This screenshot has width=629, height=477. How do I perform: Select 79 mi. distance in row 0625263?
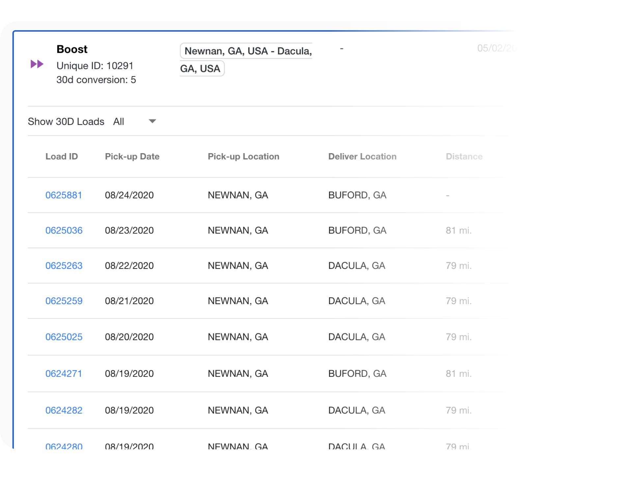point(459,266)
